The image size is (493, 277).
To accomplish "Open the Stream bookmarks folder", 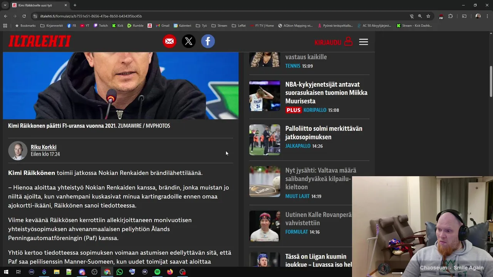I will tap(219, 26).
